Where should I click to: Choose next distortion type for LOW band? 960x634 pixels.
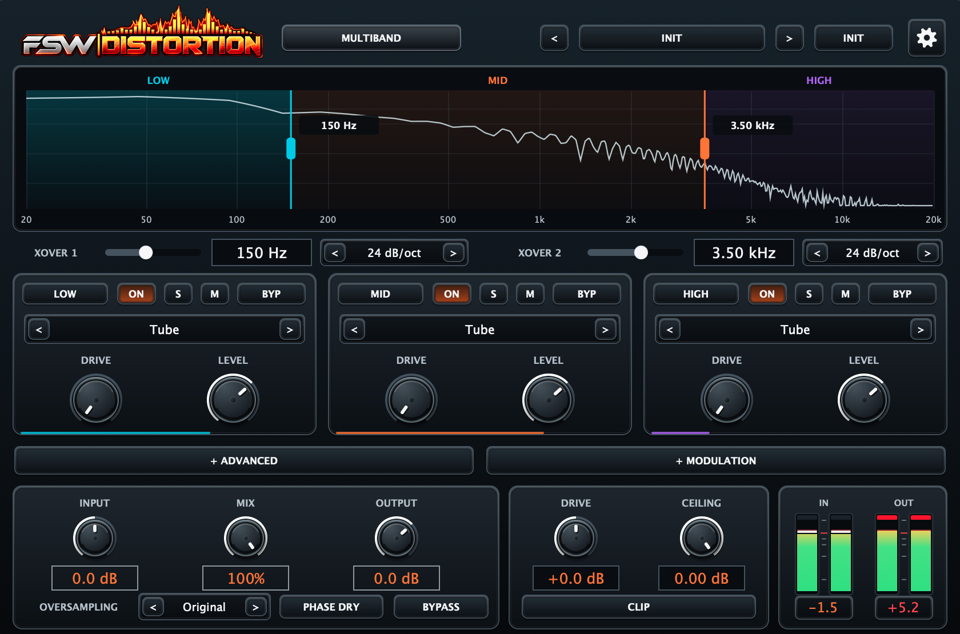(x=290, y=330)
